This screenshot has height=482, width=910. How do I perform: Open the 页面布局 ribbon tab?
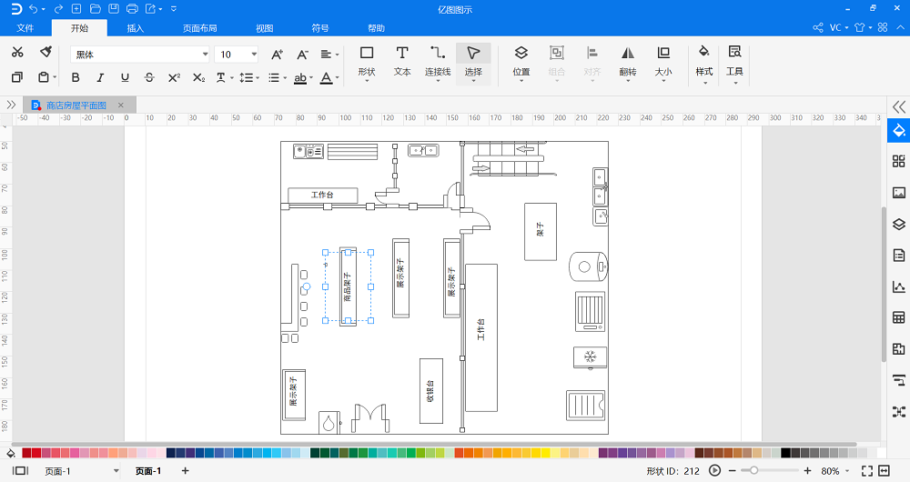pos(199,28)
